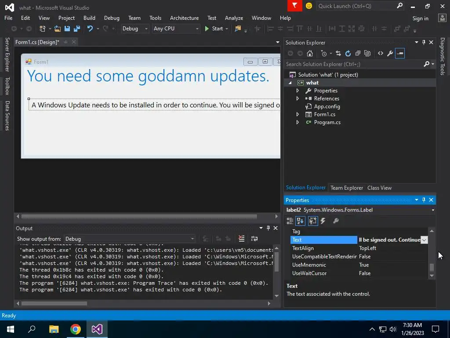Open Chrome from the taskbar
This screenshot has height=338, width=450.
[x=76, y=329]
